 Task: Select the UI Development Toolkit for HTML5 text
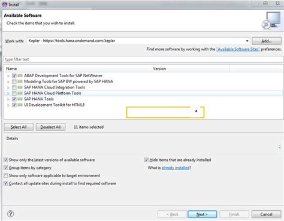point(55,105)
